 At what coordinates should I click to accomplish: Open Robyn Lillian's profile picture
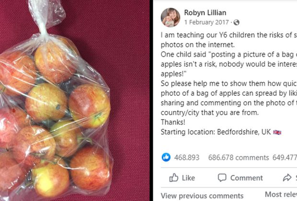170,17
